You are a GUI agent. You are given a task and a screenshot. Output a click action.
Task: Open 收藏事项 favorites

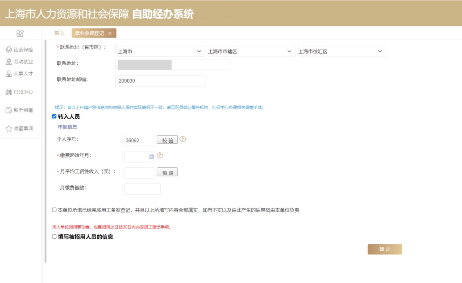pos(19,129)
